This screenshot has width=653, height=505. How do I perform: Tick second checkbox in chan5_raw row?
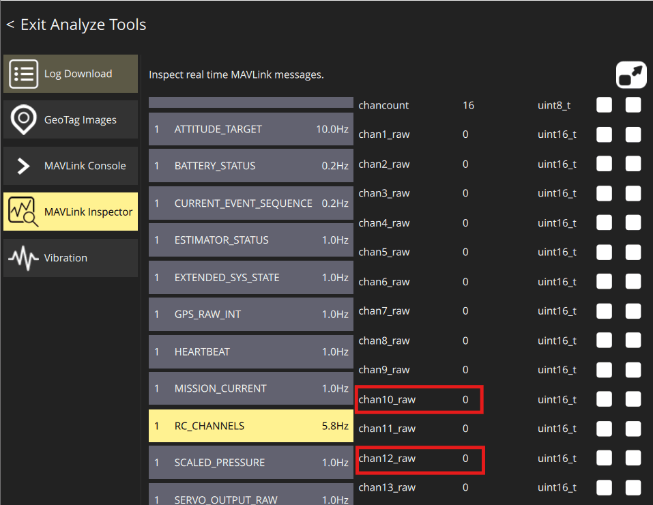[633, 252]
